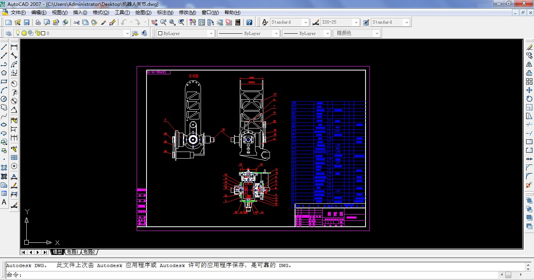This screenshot has width=534, height=280.
Task: Open the Help question mark icon
Action: 249,22
